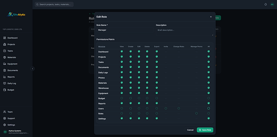Toggle Daily Logs Export permission
Viewport: 277px width, 137px height.
pos(157,72)
